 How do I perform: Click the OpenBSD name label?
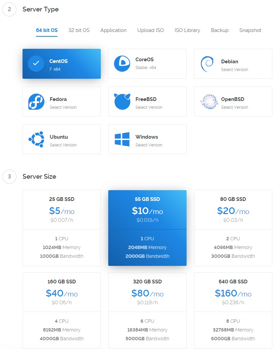point(233,99)
